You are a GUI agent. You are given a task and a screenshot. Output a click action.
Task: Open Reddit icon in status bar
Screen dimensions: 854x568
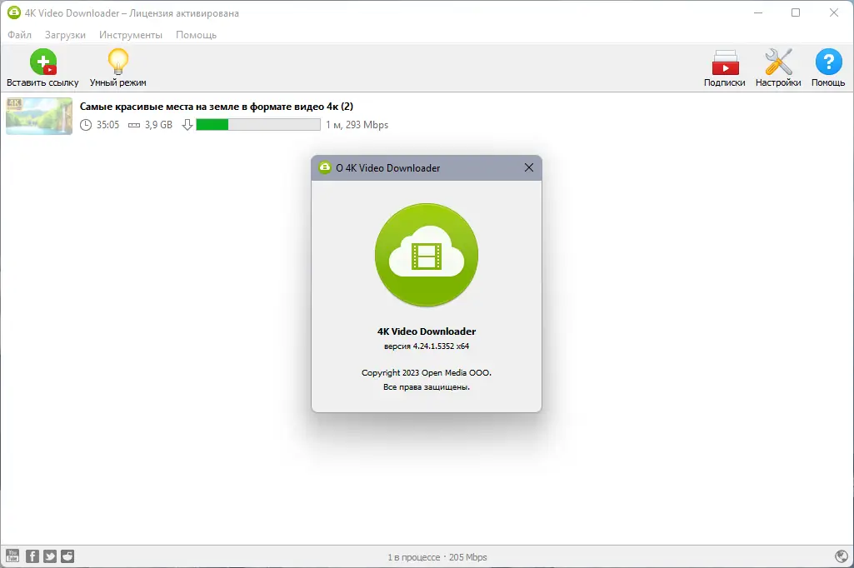click(x=67, y=556)
